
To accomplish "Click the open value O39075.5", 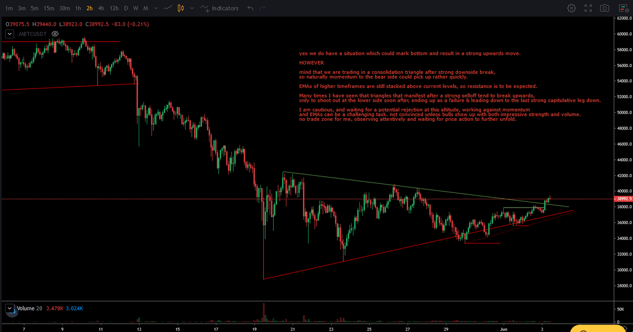I will (x=17, y=24).
